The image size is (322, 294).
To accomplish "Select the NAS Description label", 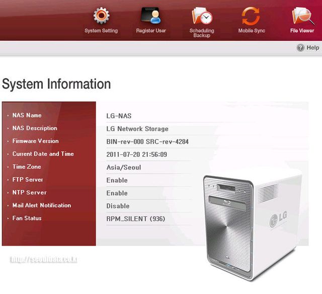I will pos(35,128).
